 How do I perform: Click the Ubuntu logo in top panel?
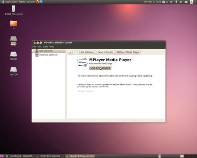pyautogui.click(x=3, y=2)
